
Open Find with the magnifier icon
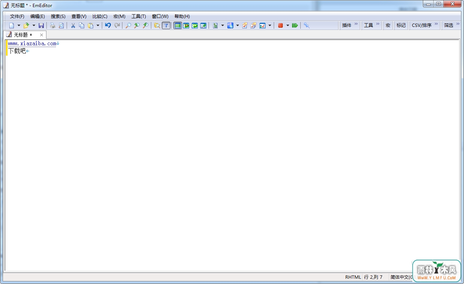[x=128, y=25]
